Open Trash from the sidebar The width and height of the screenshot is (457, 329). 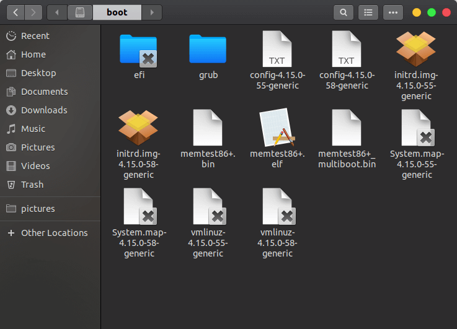point(32,185)
